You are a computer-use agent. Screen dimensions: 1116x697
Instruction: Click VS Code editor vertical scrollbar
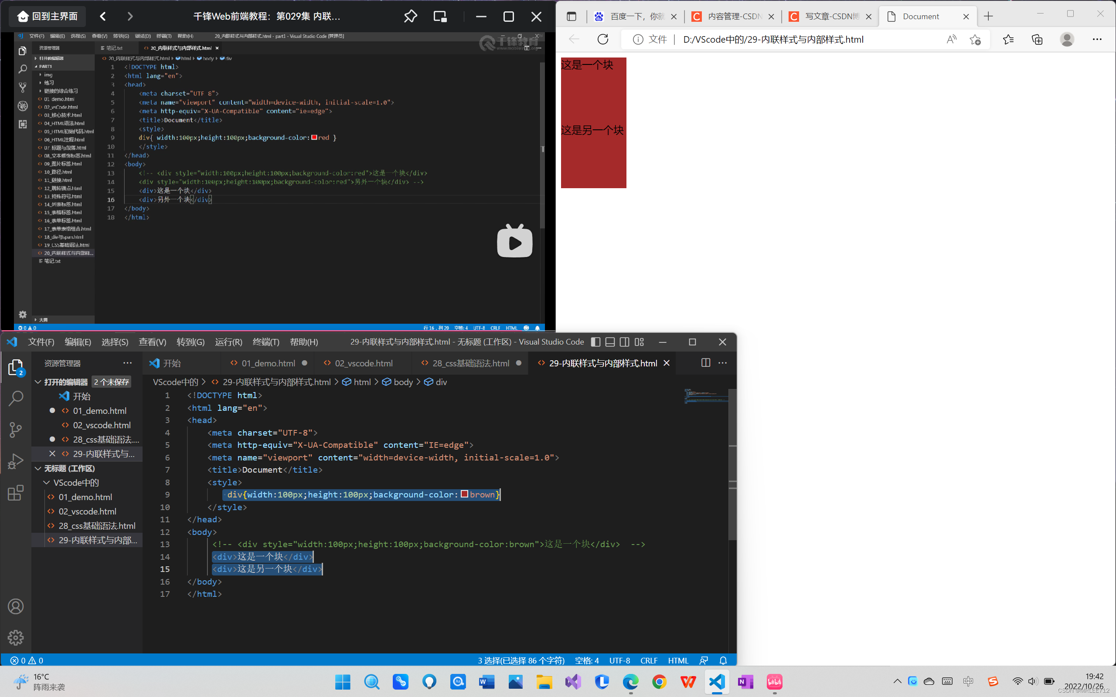732,464
